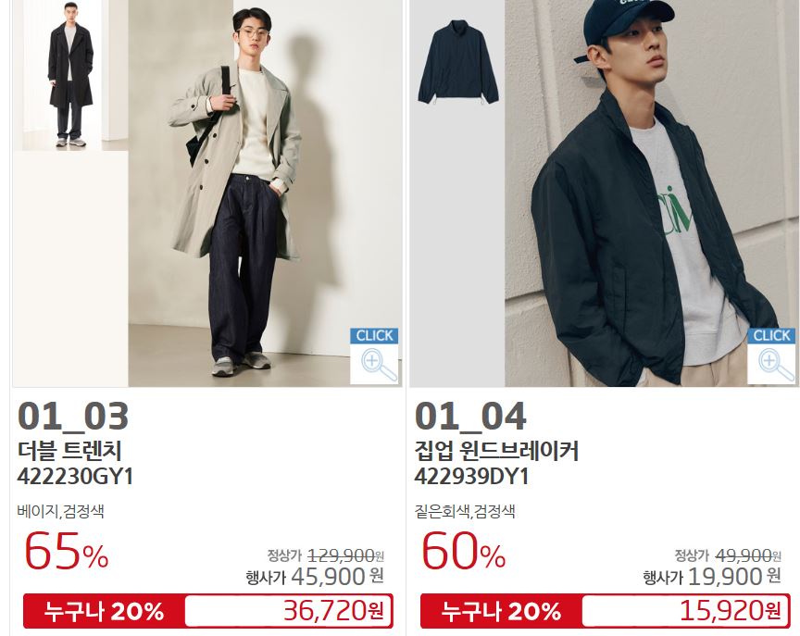Open product title 더블 트렌치
800x636 pixels.
point(69,451)
